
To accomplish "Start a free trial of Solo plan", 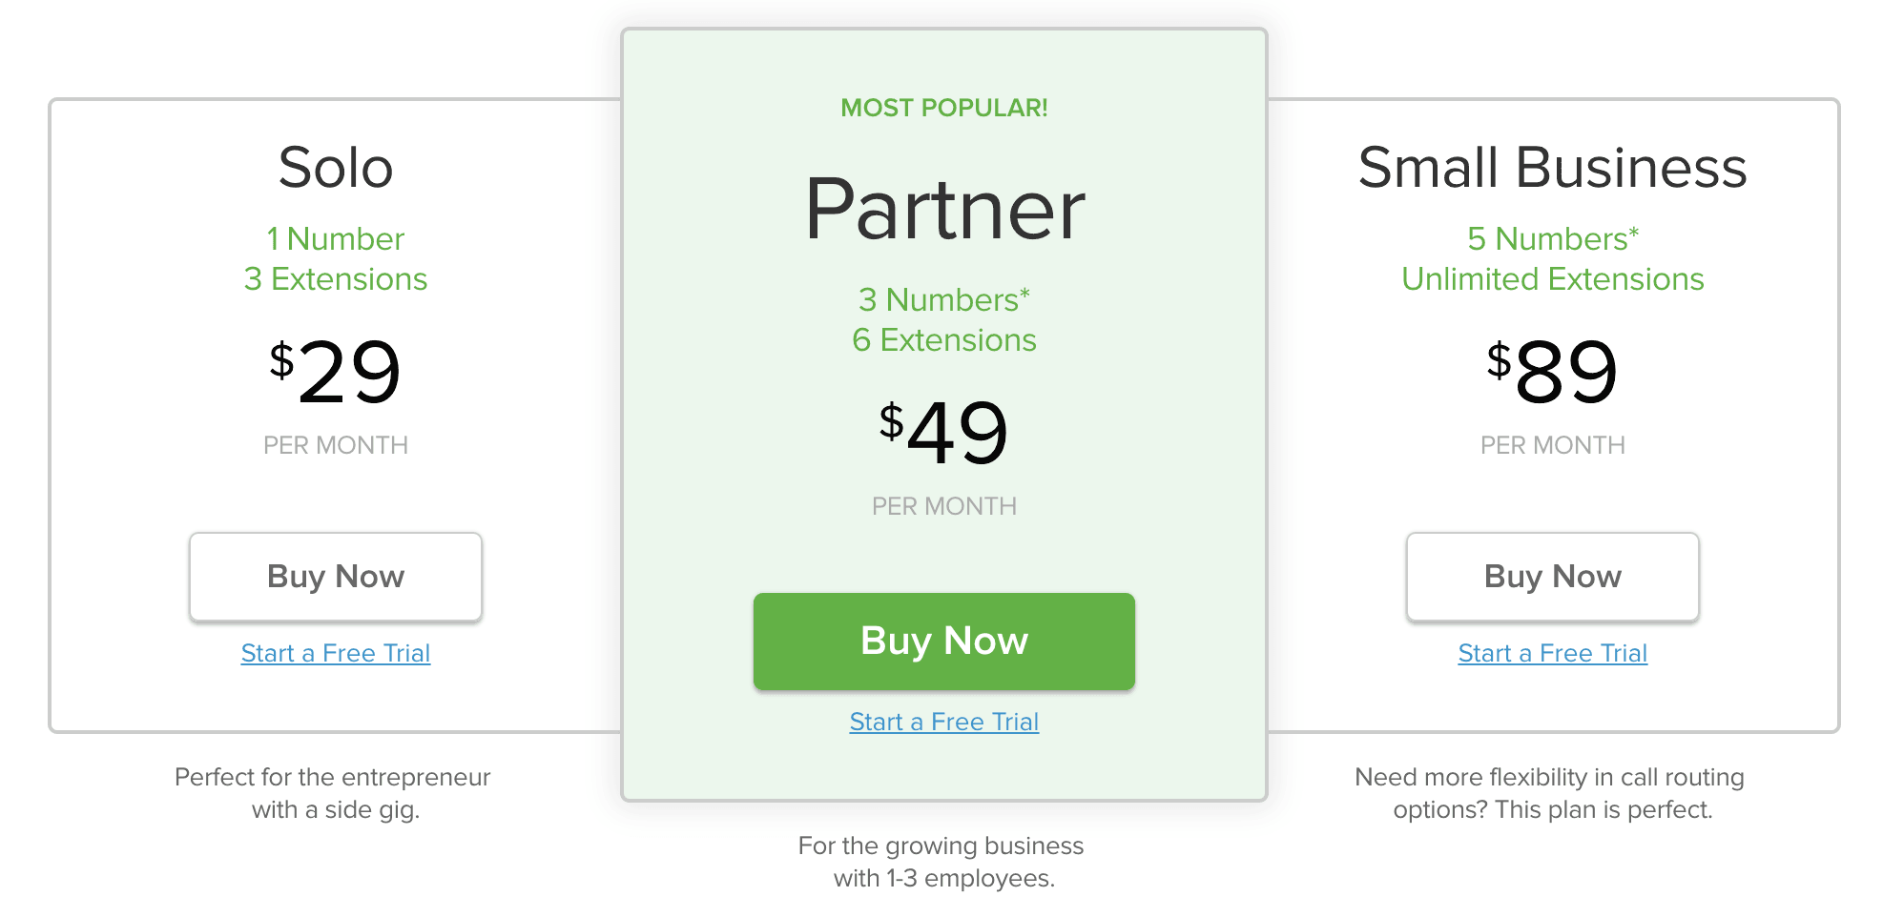I will point(336,653).
